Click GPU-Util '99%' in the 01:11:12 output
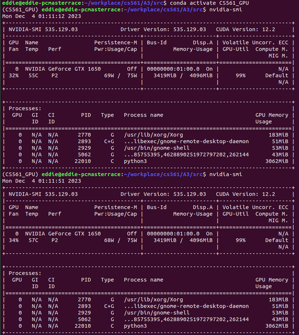Viewport: 299px width, 335px height. 241,75
